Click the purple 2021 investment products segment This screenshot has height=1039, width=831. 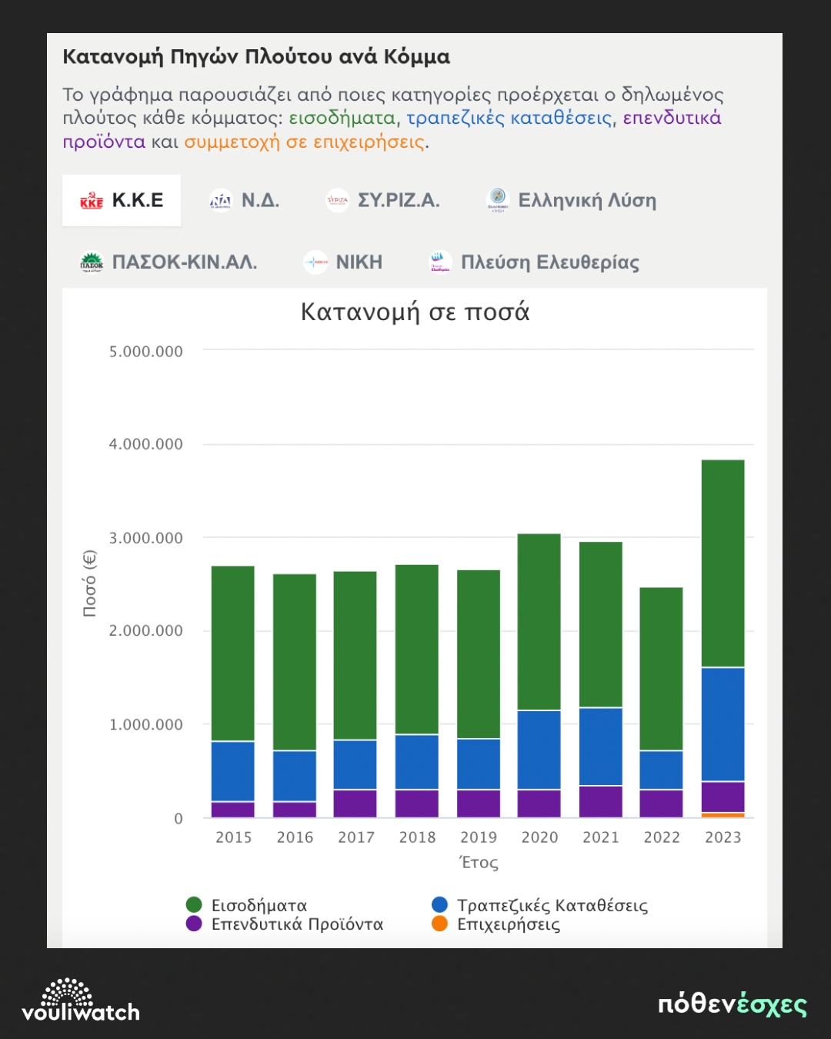click(x=600, y=801)
